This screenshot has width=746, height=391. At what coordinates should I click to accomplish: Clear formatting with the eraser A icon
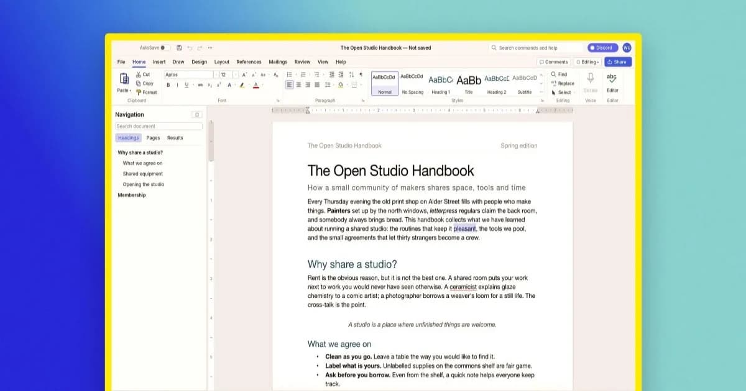coord(276,74)
